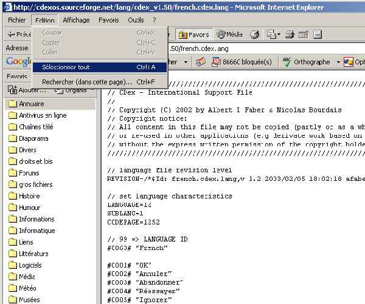Open the Outils menu
Screen dimensions: 365x304
[x=136, y=20]
